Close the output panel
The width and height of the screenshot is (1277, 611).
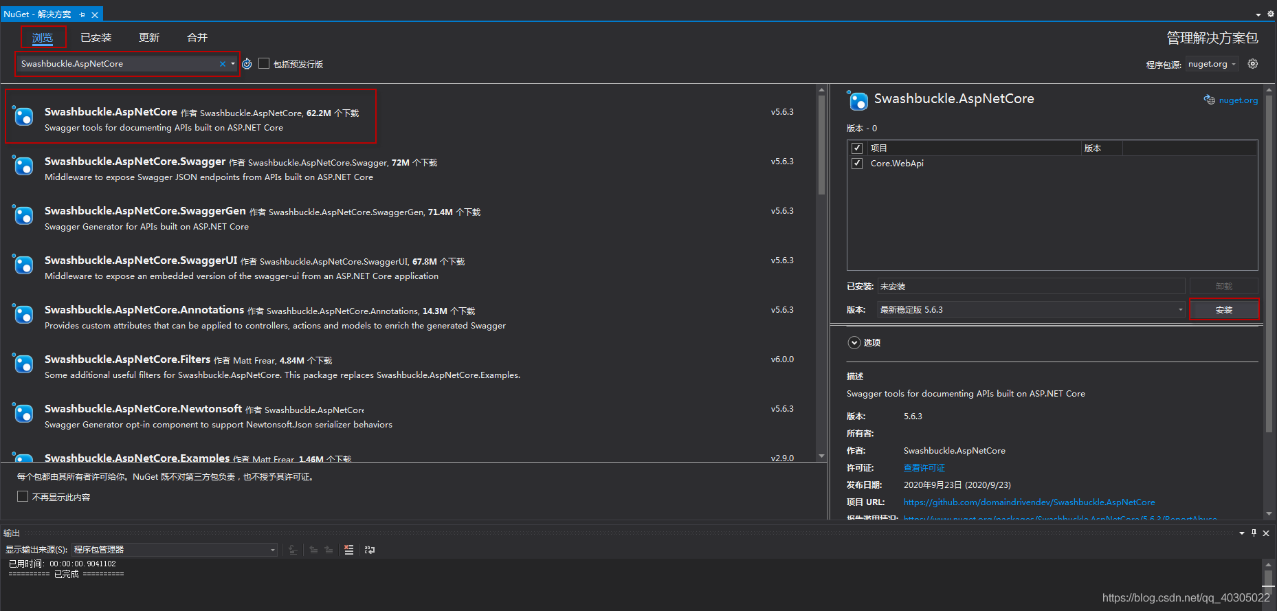tap(1266, 533)
